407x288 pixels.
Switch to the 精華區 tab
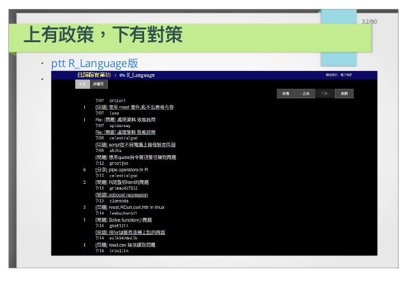[x=98, y=84]
